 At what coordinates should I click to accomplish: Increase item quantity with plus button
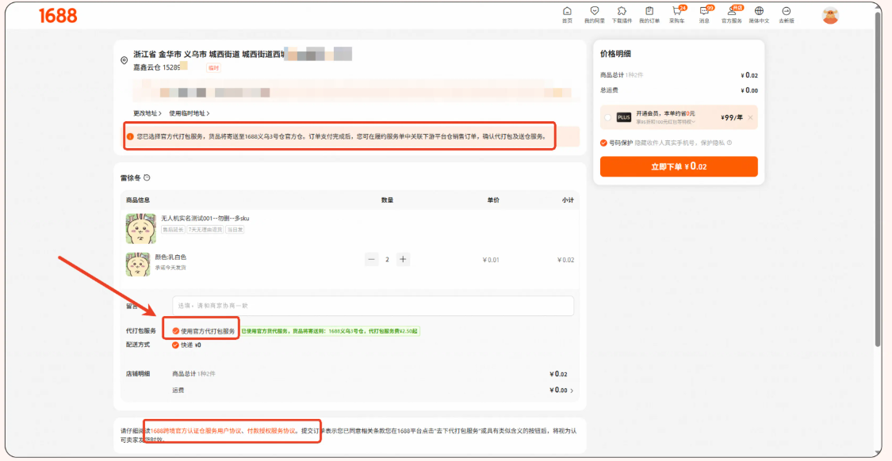403,259
